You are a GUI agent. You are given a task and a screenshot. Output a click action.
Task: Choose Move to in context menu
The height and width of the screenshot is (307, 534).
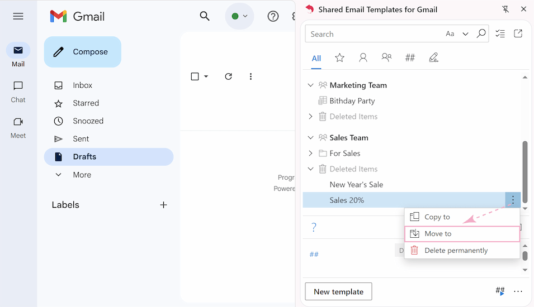[462, 233]
